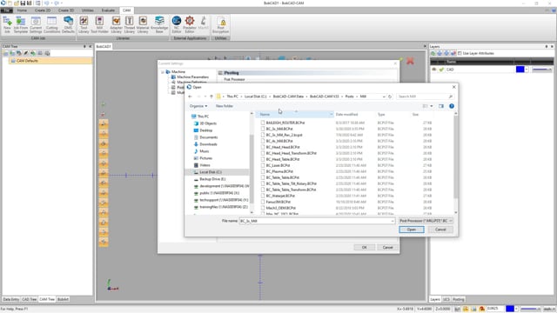Toggle the active checkmark for the CAD layer

441,70
